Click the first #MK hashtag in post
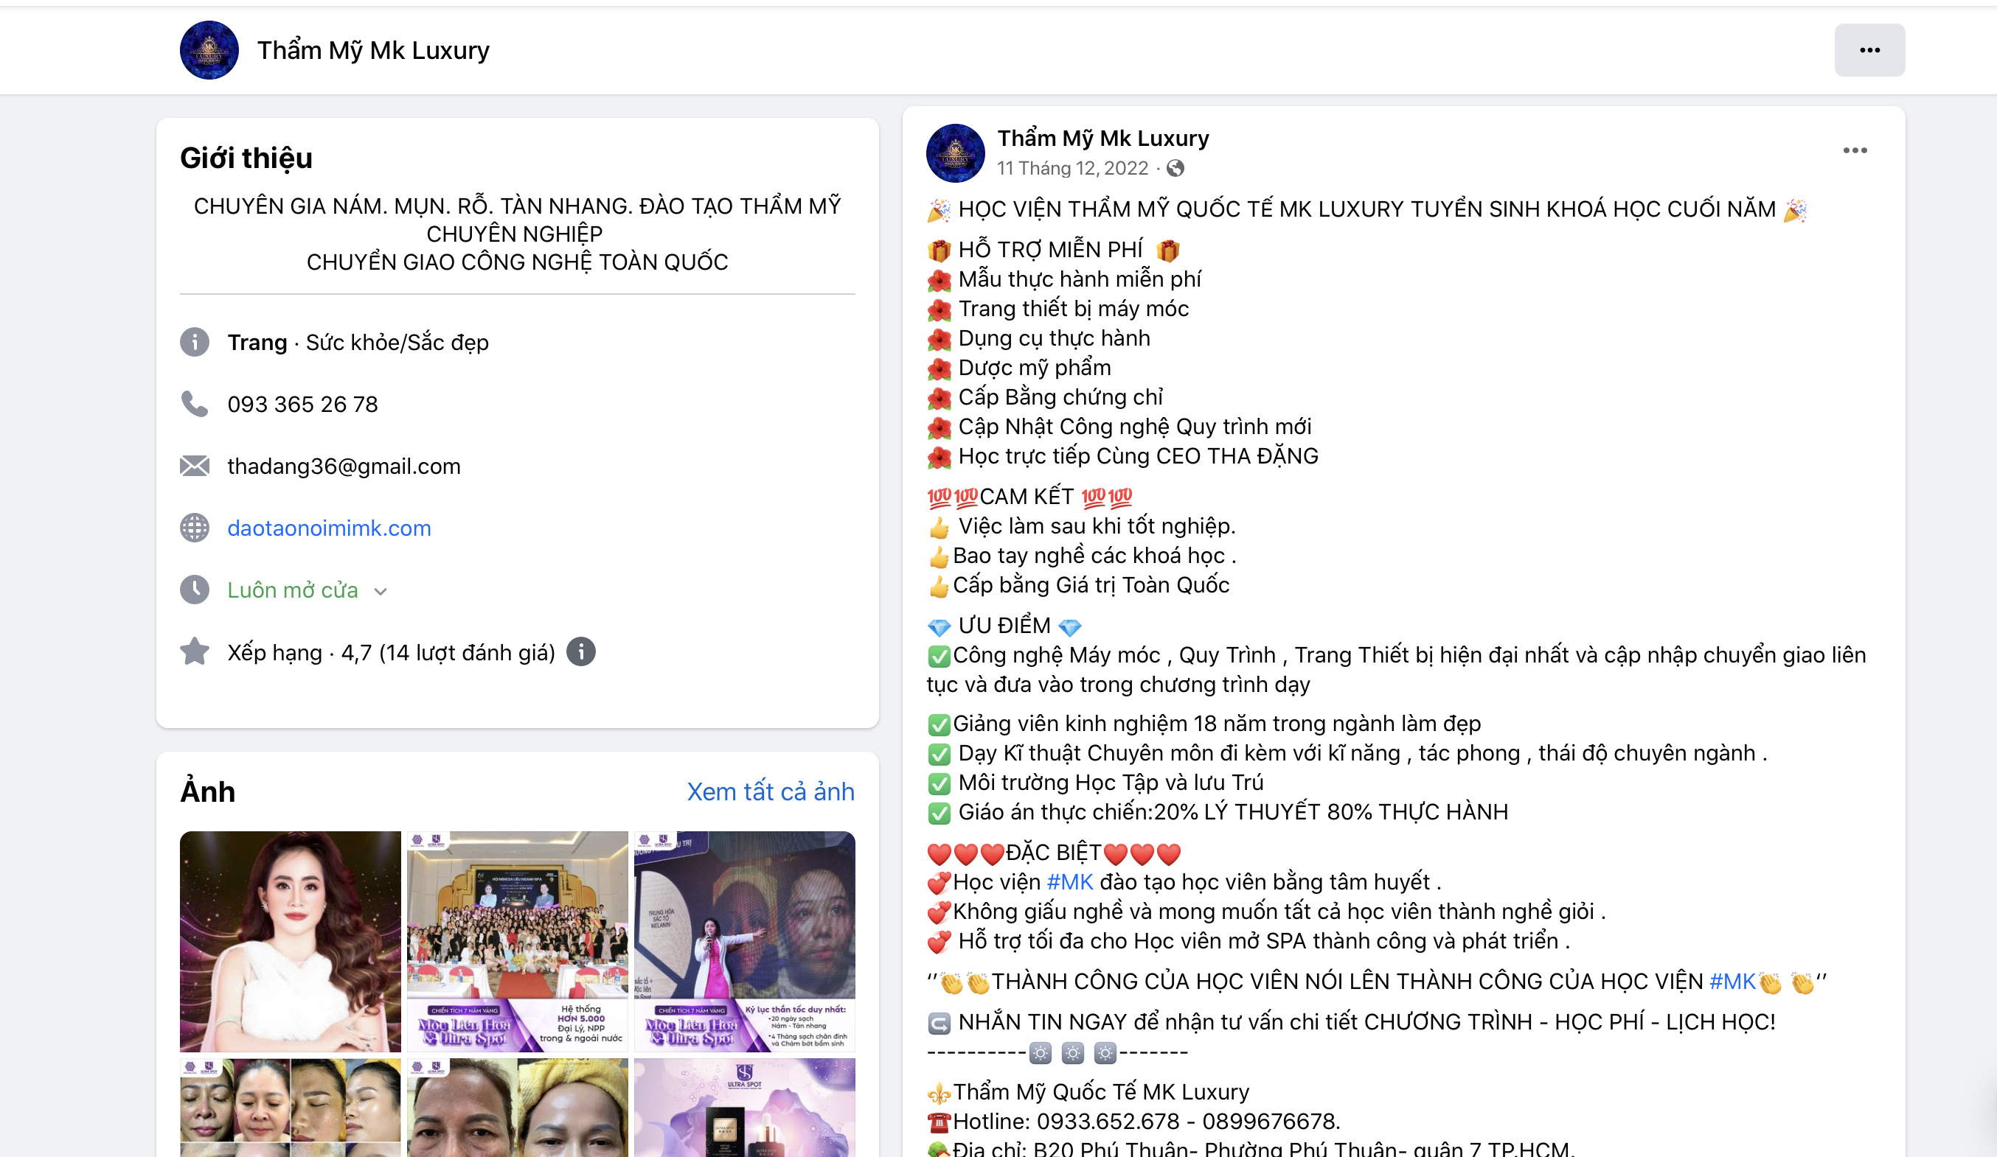 pyautogui.click(x=1070, y=881)
